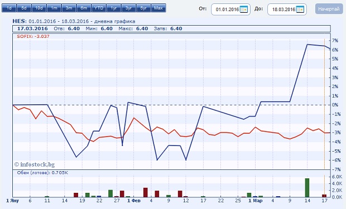Viewport: 346px width, 209px height.
Task: Select the 1d time range button
Action: [9, 8]
